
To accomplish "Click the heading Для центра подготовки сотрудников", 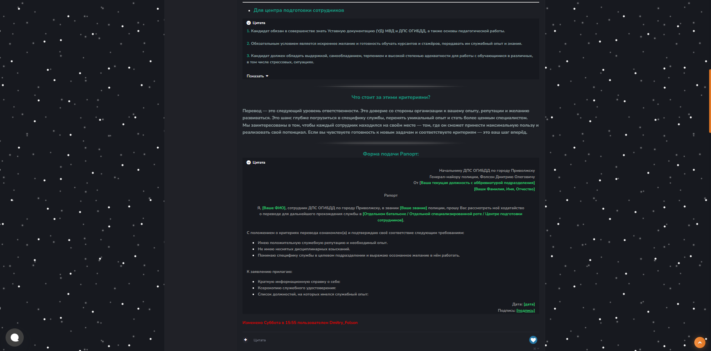I will pyautogui.click(x=298, y=10).
